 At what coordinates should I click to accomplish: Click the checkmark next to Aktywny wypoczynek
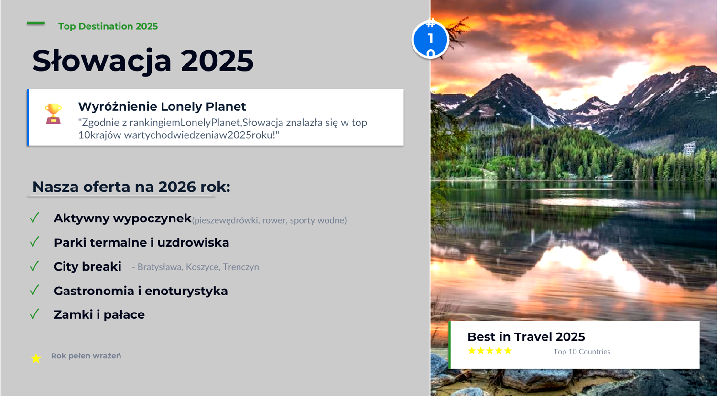(34, 218)
